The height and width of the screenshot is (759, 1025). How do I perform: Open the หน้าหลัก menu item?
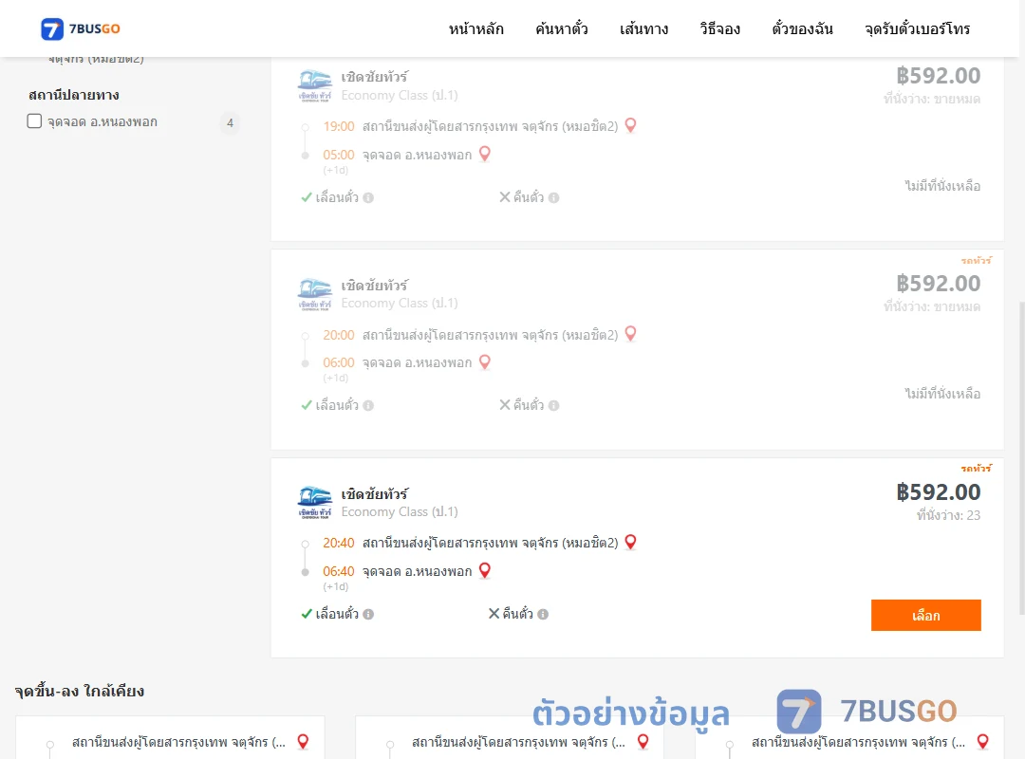tap(475, 28)
